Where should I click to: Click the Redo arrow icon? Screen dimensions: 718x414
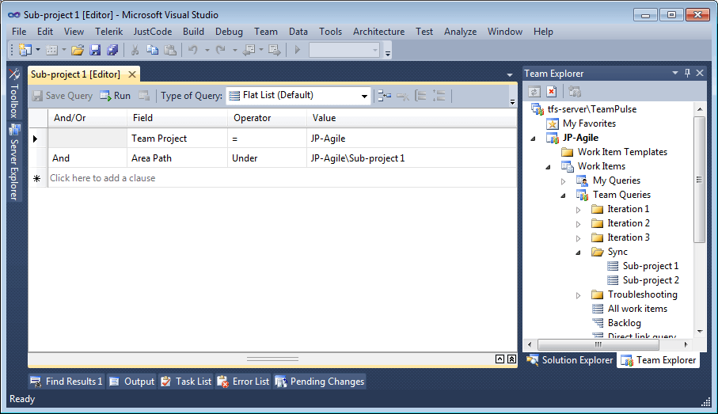221,49
